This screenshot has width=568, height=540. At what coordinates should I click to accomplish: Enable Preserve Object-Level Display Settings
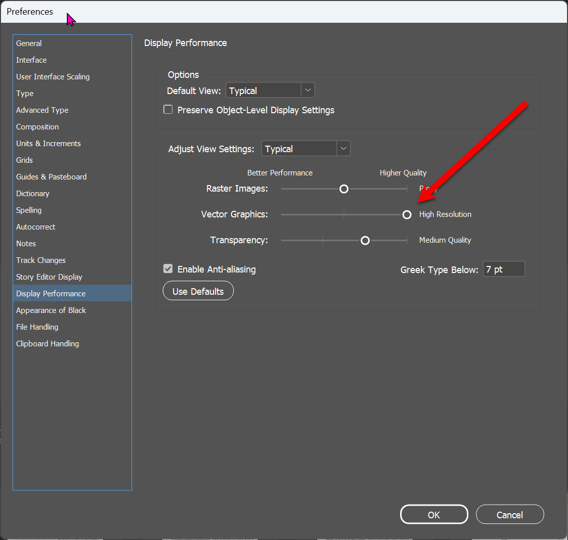tap(167, 109)
